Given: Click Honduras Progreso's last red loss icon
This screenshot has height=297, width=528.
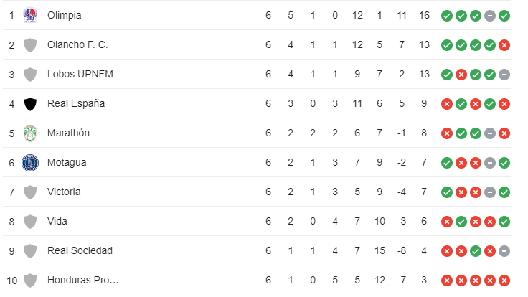Looking at the screenshot, I should point(504,280).
